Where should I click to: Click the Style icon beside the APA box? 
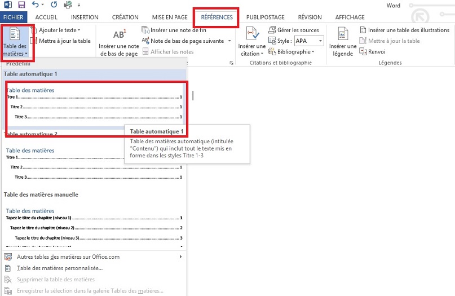(272, 41)
